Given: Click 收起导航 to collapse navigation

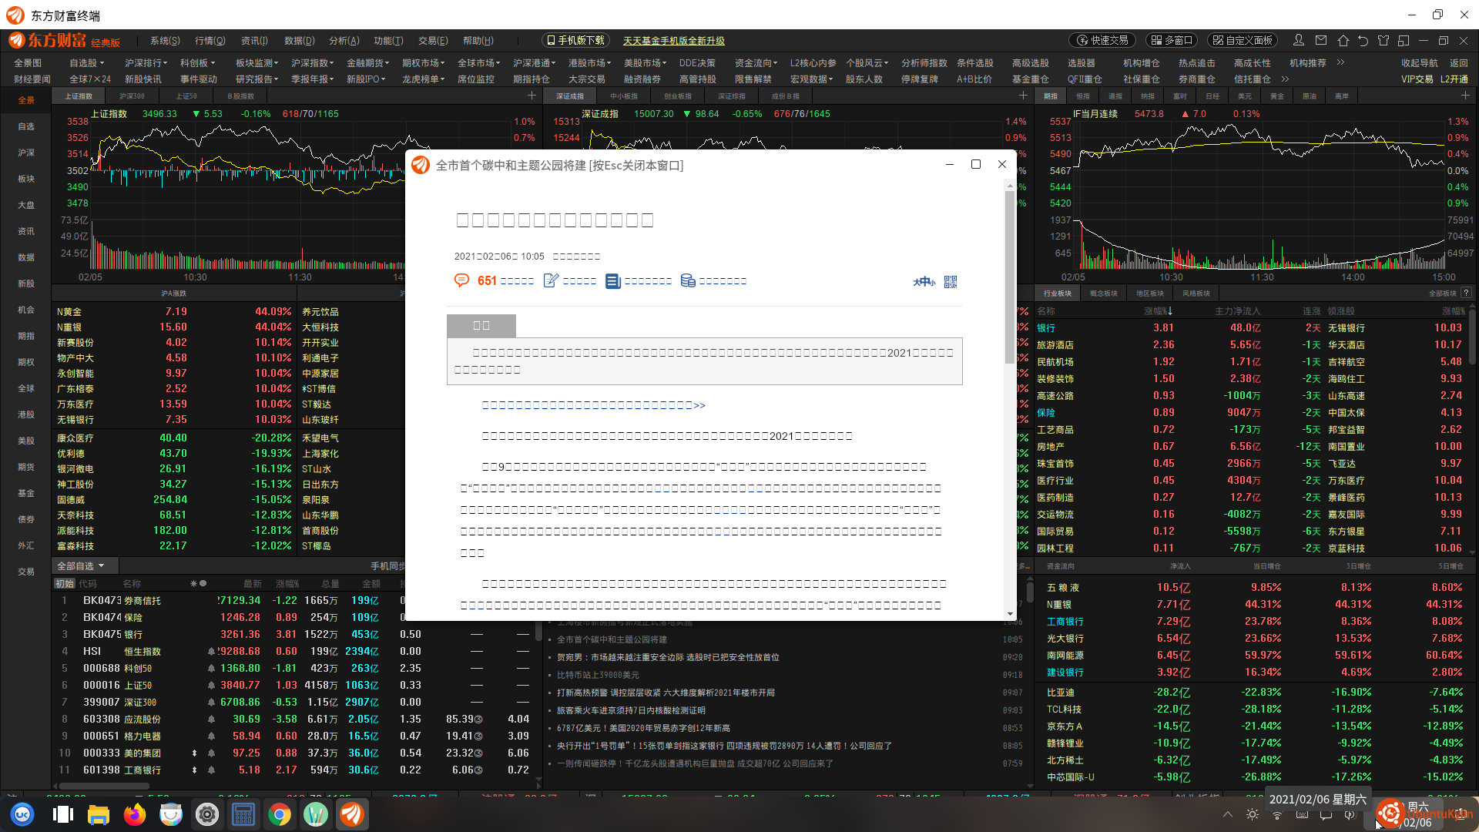Looking at the screenshot, I should coord(1420,63).
